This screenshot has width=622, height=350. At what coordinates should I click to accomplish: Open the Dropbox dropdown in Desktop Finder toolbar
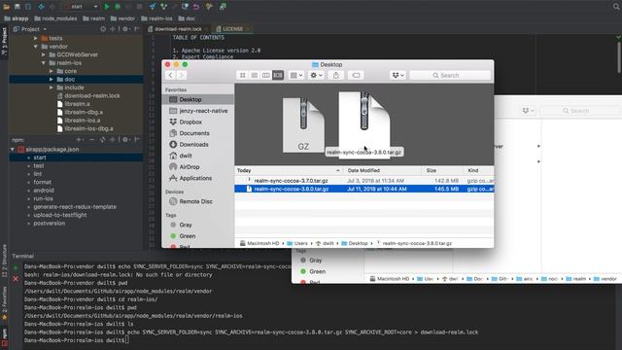point(397,75)
